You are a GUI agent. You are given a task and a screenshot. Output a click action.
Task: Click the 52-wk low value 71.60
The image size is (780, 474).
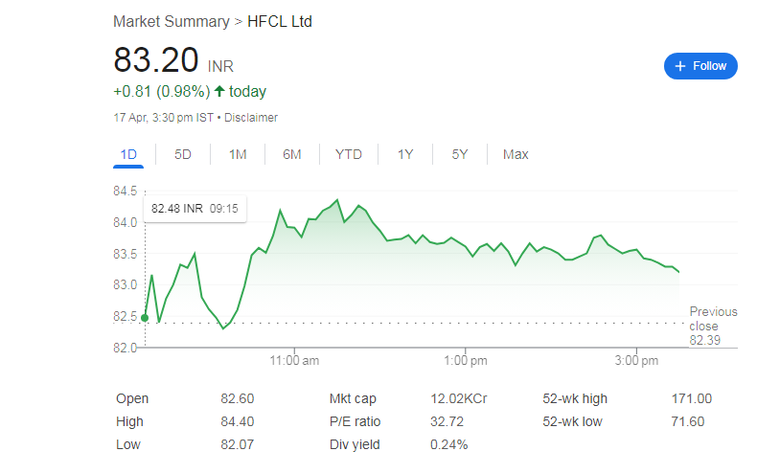687,421
